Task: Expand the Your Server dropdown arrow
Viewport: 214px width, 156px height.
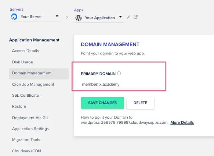Action: pos(57,16)
